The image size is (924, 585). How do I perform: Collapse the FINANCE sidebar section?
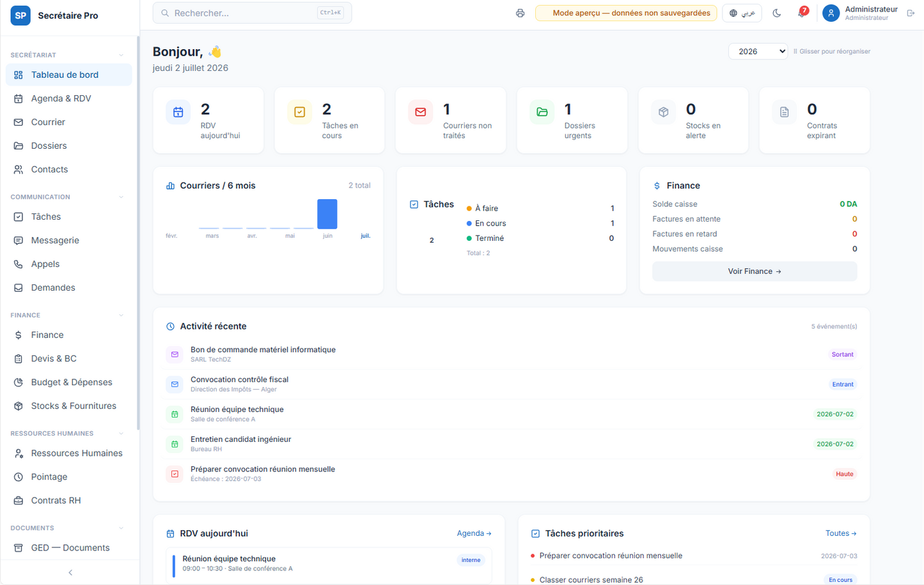pyautogui.click(x=121, y=315)
